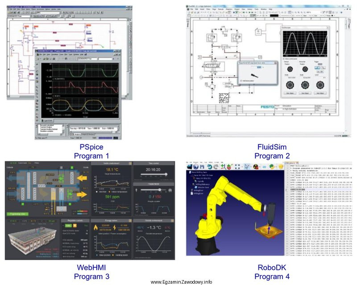Click the single person icon in People factor
Screen dimensions: 357x285
click(137, 190)
